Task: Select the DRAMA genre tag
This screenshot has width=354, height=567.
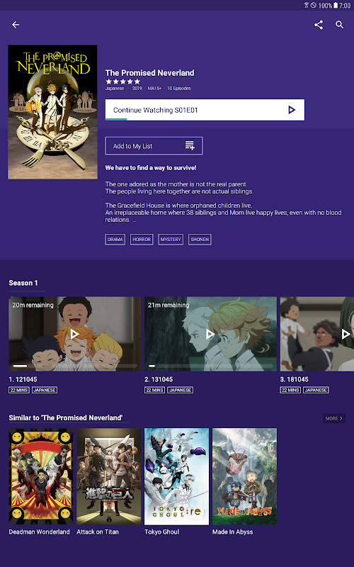Action: [115, 240]
